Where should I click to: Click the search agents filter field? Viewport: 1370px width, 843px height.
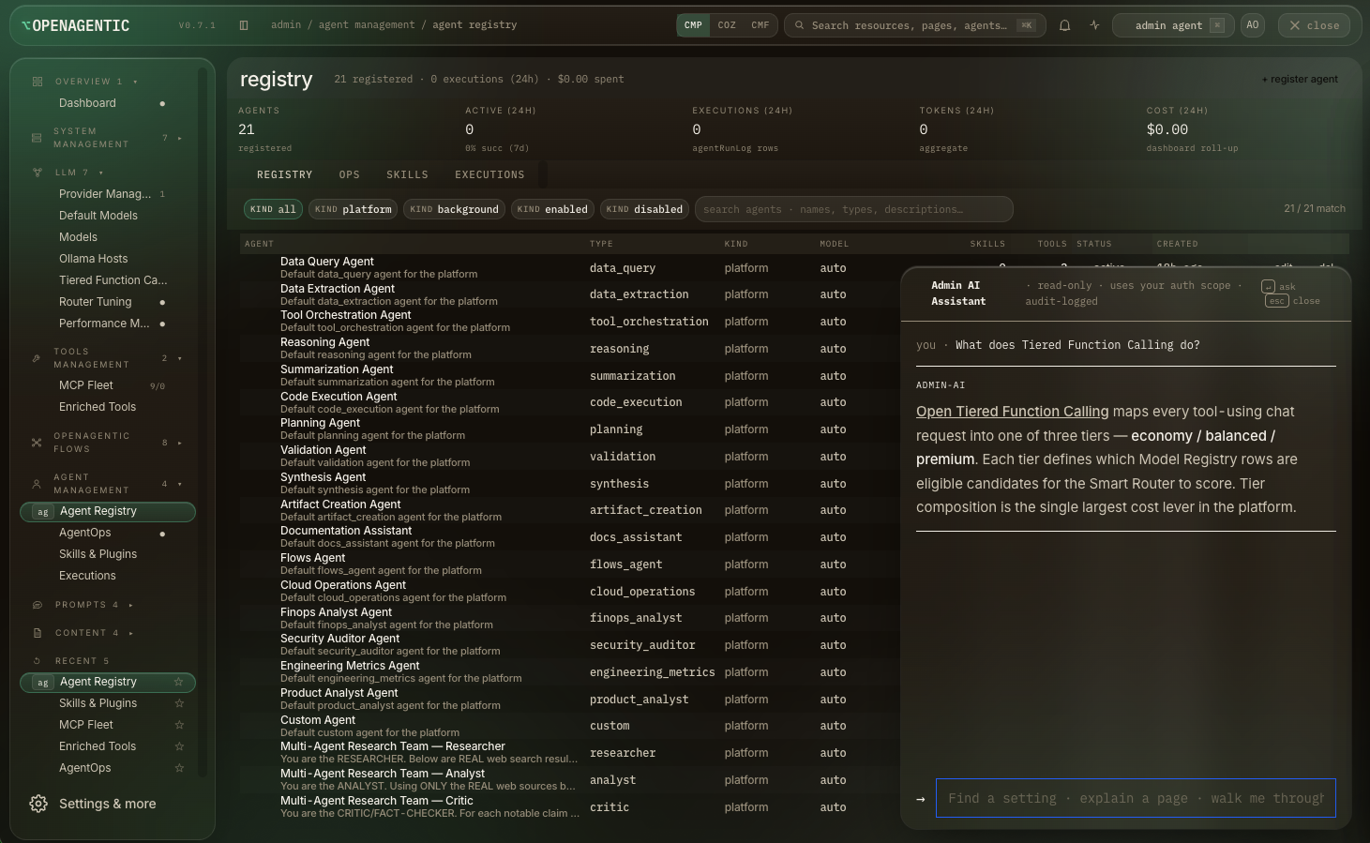click(854, 209)
